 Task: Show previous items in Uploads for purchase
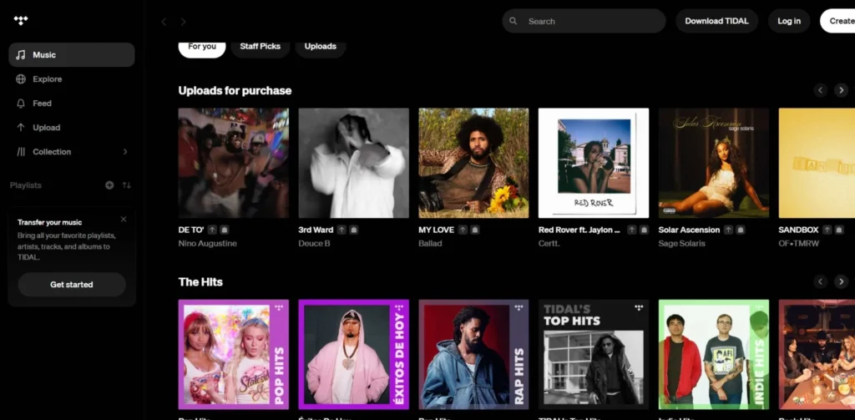821,90
